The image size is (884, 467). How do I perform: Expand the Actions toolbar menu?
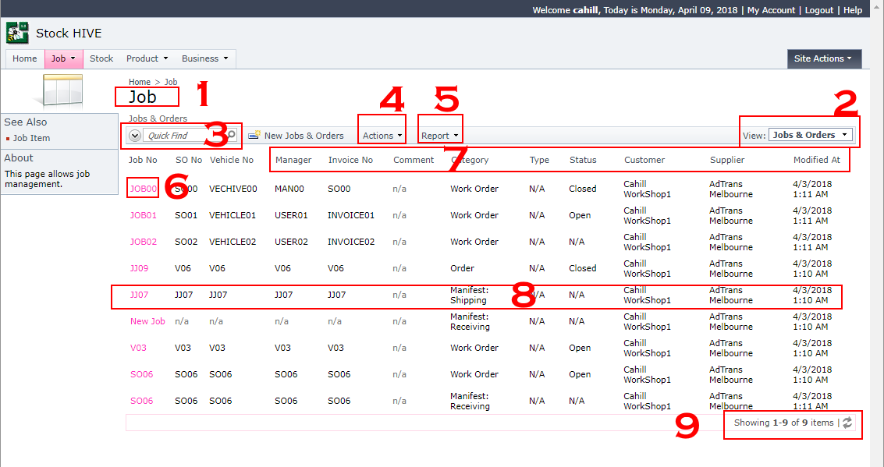coord(382,136)
